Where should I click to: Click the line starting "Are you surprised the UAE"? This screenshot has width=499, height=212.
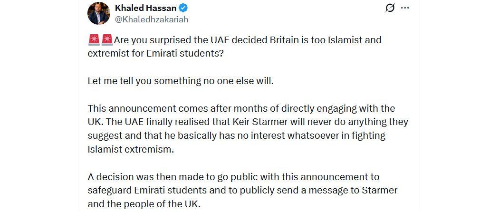[x=247, y=40]
